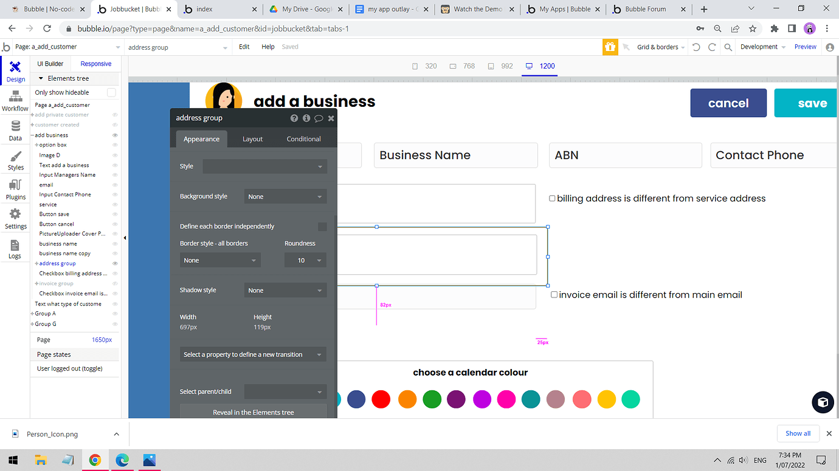Select the Data tab icon in sidebar
839x471 pixels.
(x=15, y=129)
